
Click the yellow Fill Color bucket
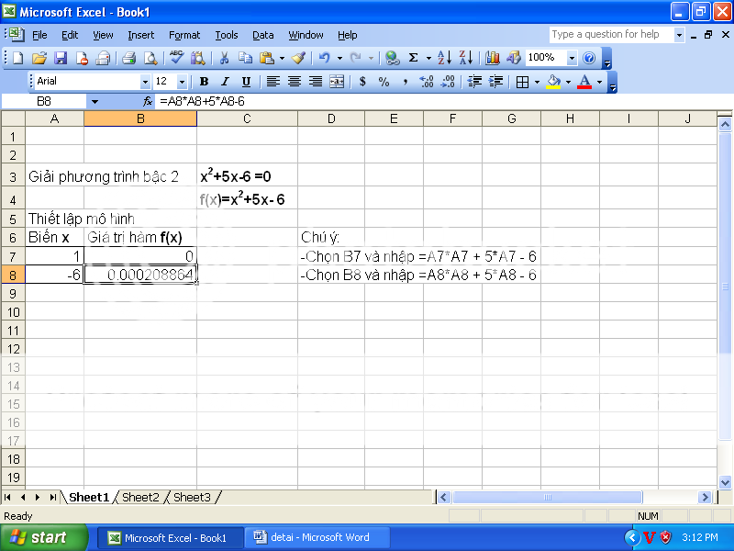click(553, 82)
